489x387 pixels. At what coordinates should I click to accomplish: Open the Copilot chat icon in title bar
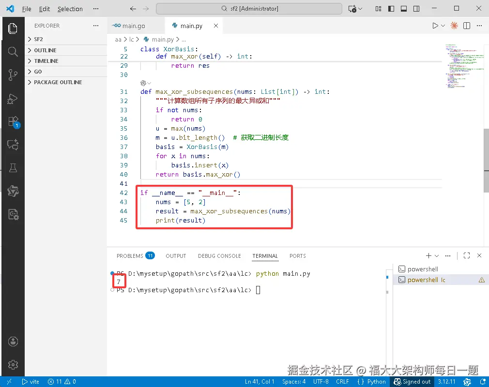pos(352,9)
